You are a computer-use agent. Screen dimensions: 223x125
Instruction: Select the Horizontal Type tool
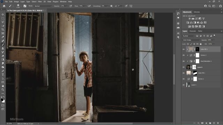point(3,75)
